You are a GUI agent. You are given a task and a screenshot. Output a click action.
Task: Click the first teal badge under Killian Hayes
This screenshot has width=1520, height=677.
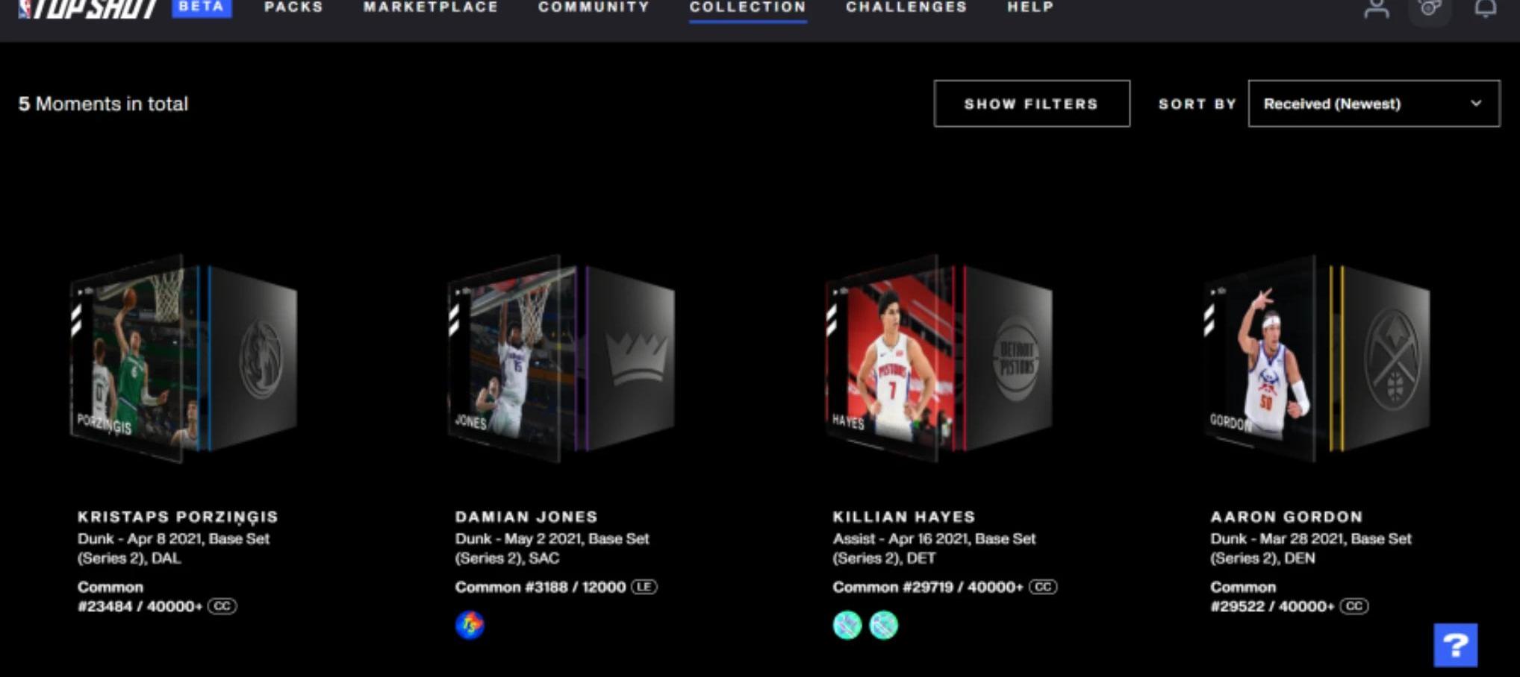point(847,625)
